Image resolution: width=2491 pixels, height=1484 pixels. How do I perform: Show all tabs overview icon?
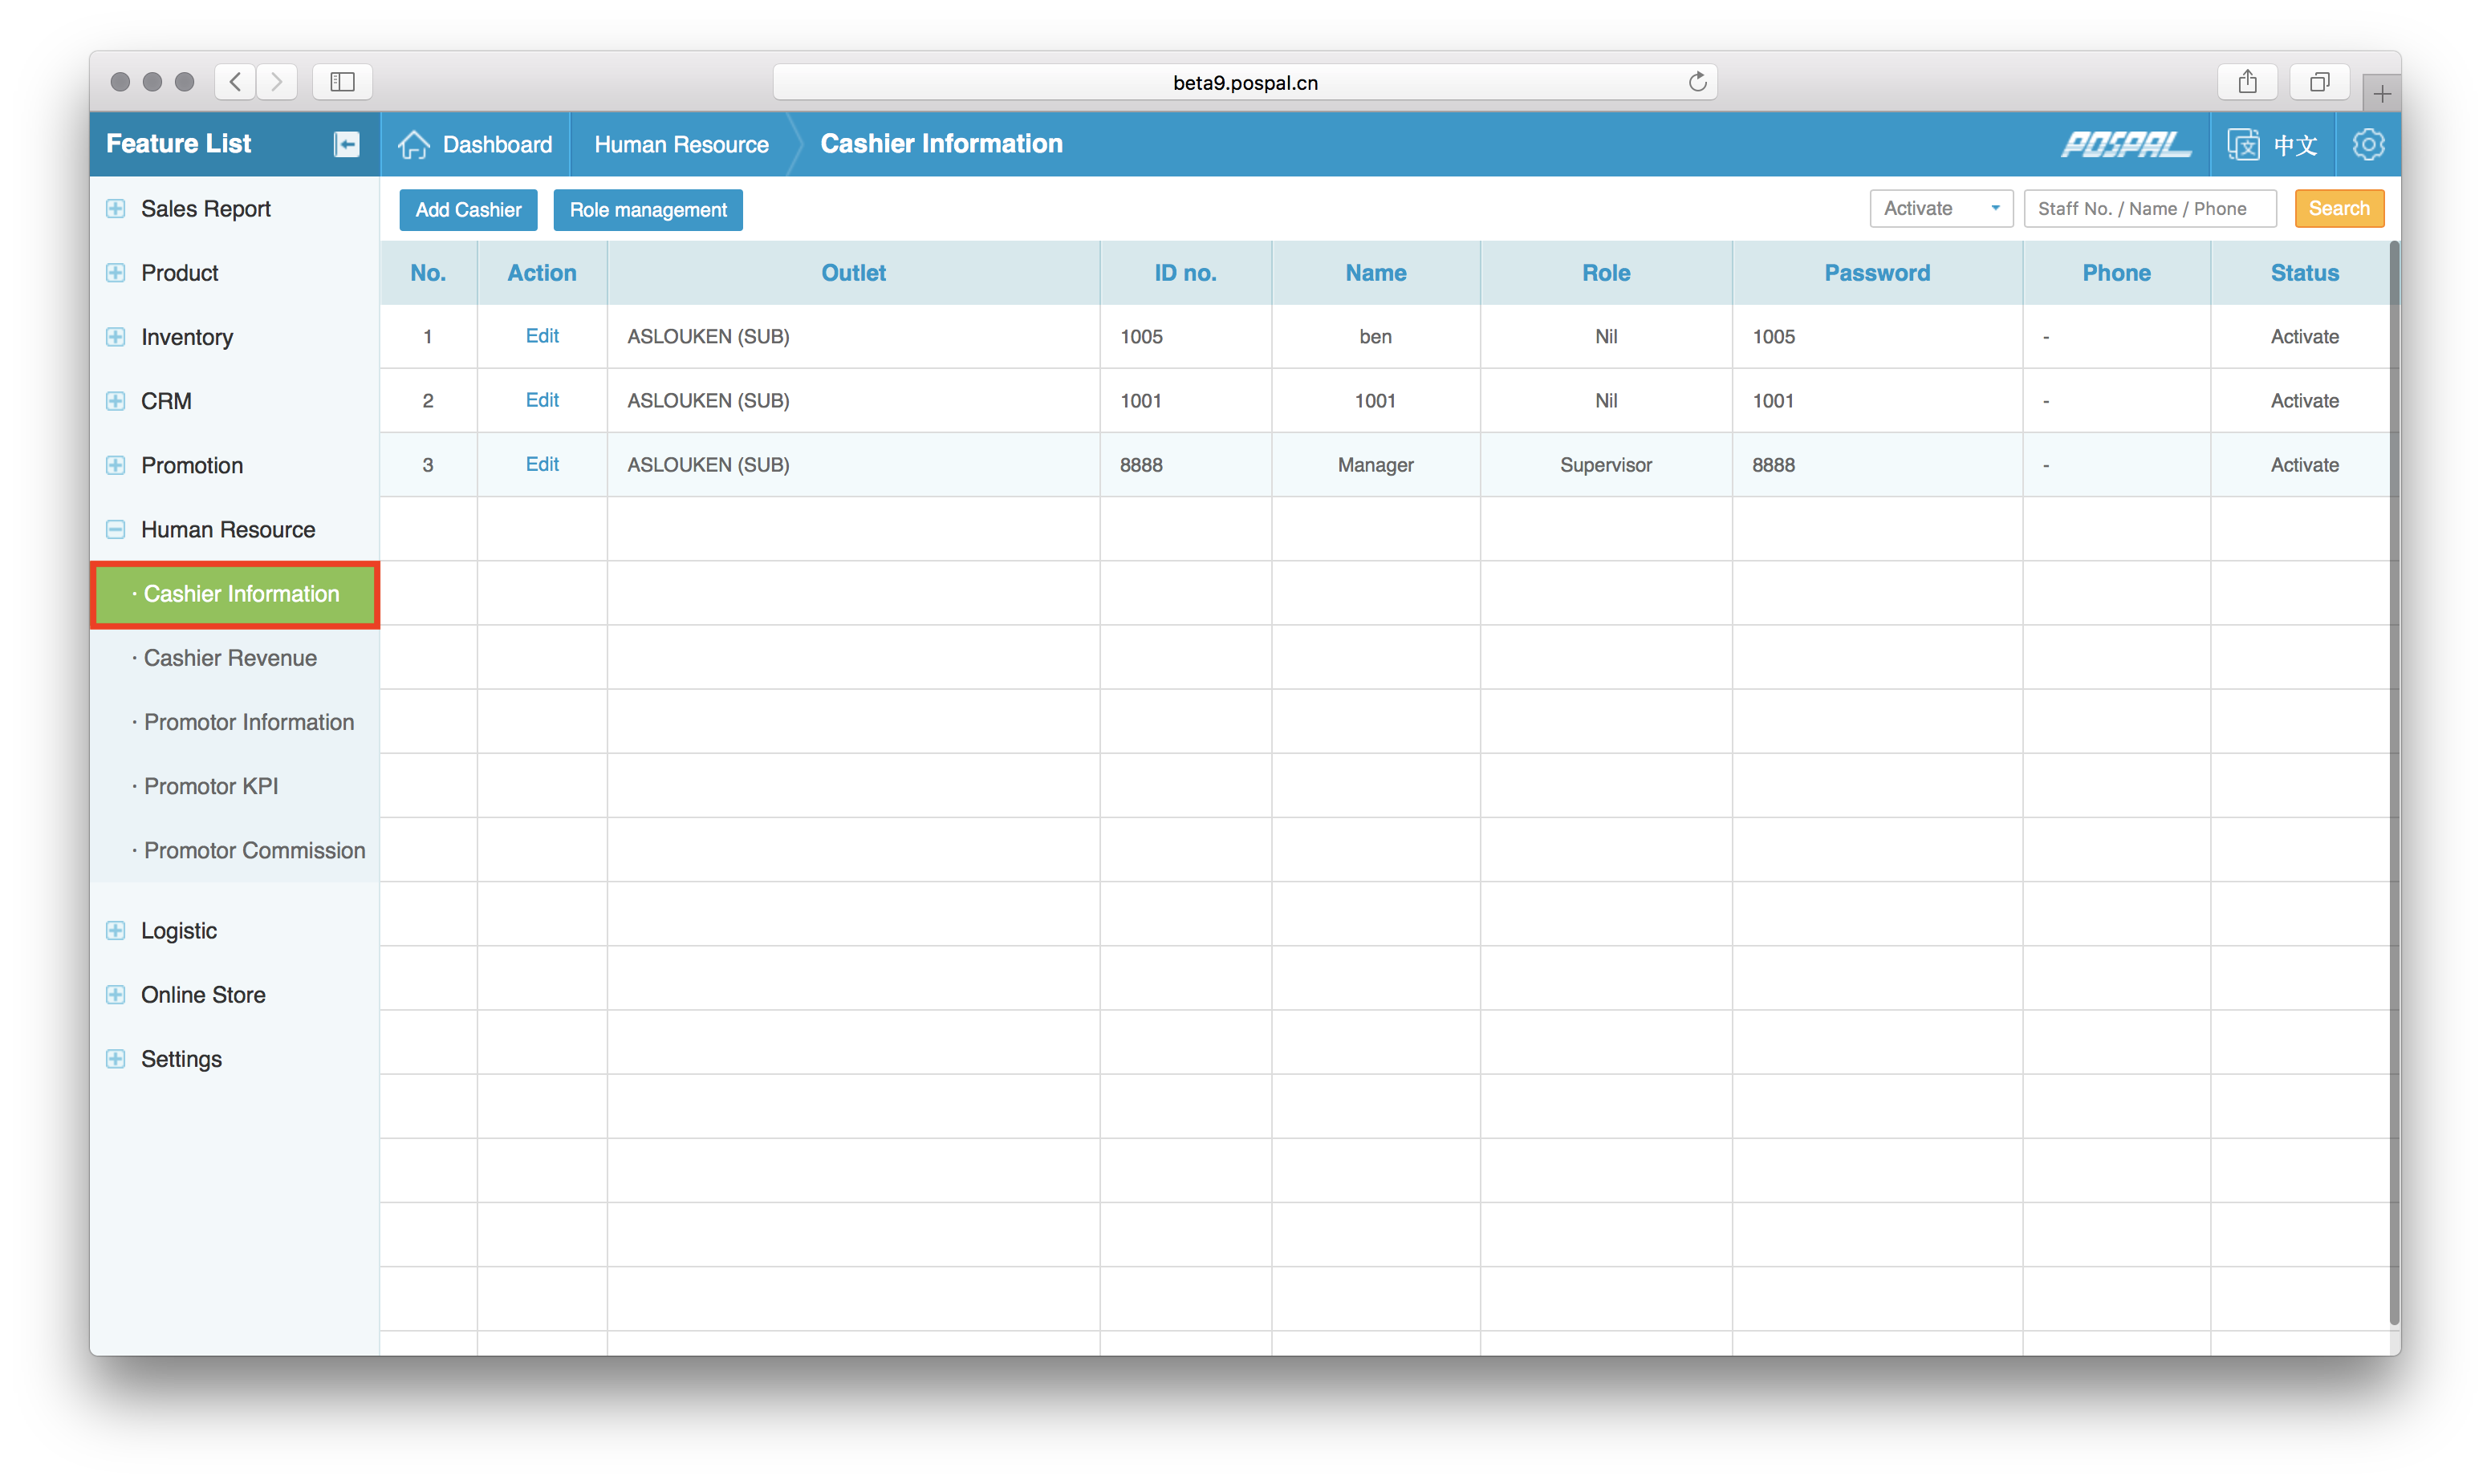(2319, 82)
